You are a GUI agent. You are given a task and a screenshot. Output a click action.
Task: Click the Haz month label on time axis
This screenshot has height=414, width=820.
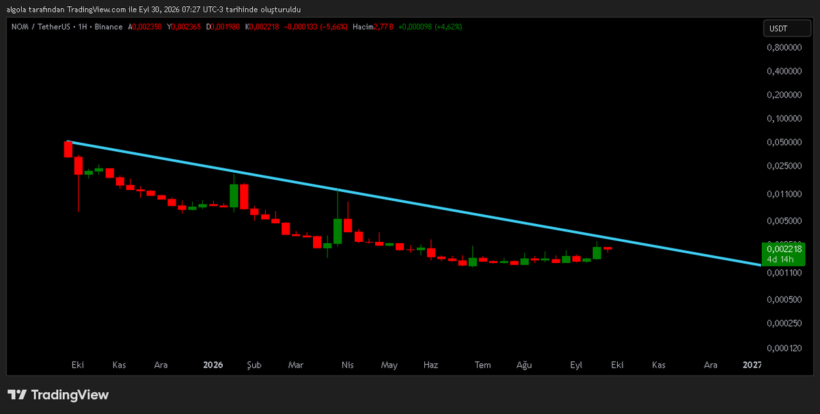pyautogui.click(x=430, y=365)
